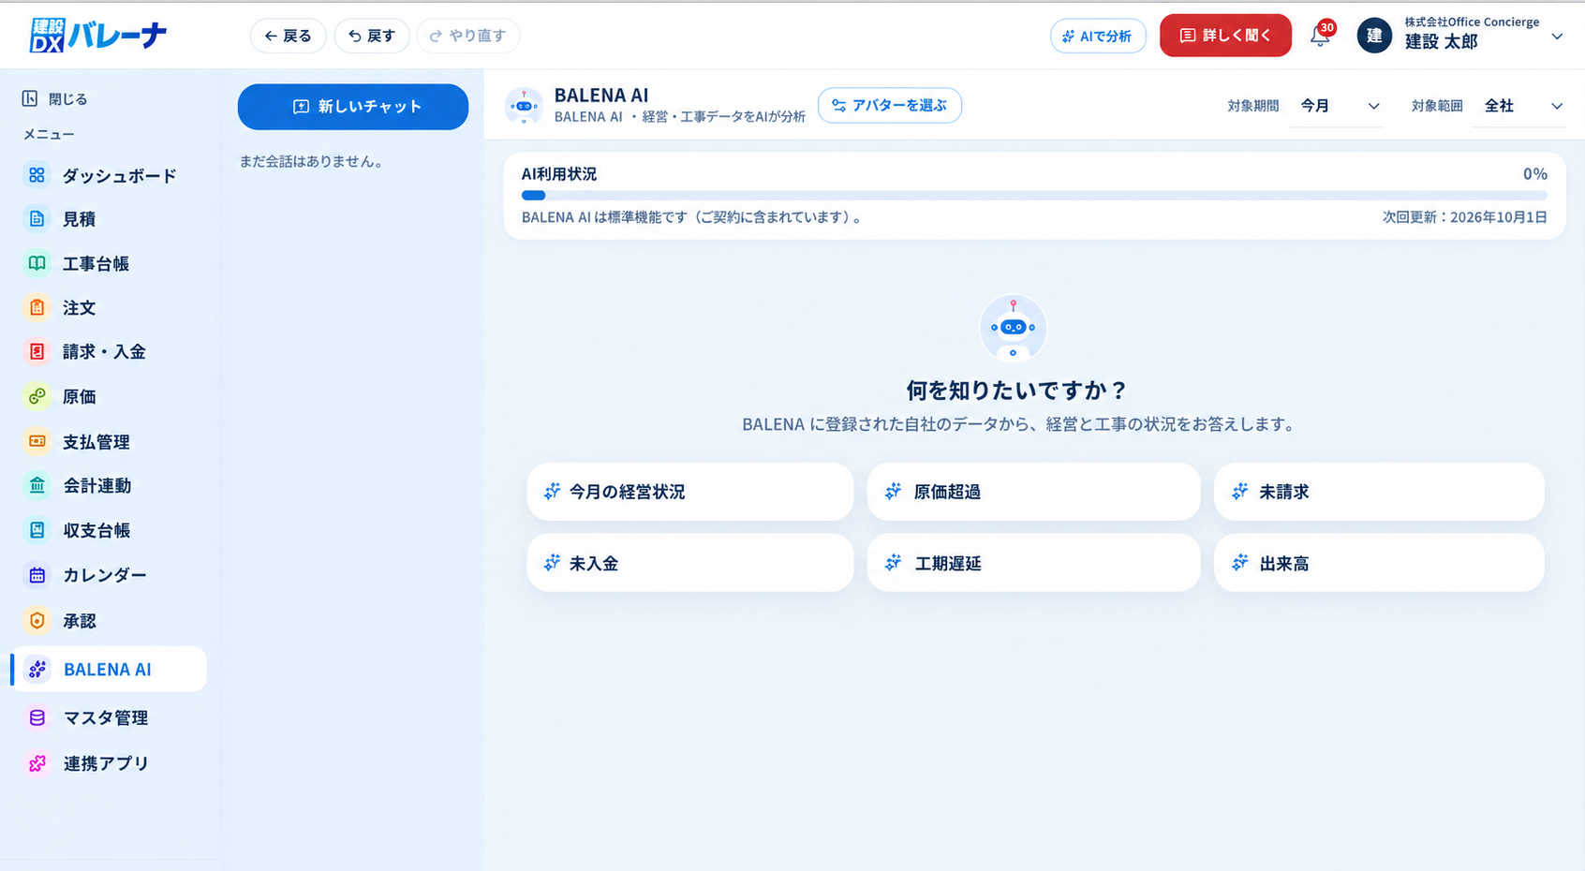Click the AI利用状況 progress bar
Viewport: 1585px width, 871px height.
click(x=1034, y=196)
